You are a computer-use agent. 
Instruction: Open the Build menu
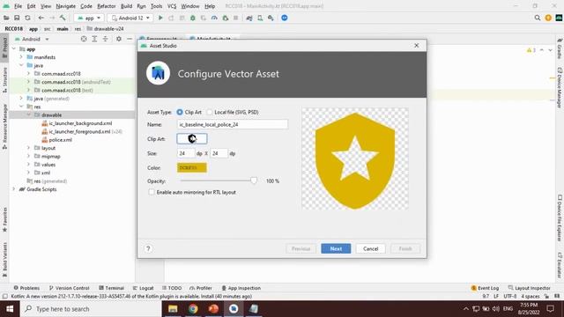126,6
